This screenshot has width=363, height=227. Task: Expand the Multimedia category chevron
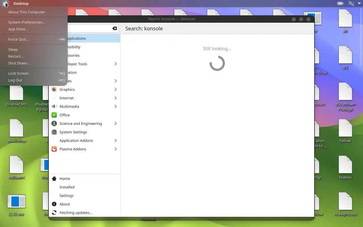pyautogui.click(x=116, y=106)
